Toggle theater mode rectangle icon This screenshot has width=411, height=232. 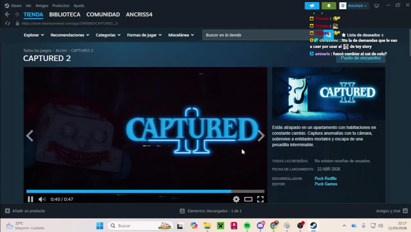(248, 199)
